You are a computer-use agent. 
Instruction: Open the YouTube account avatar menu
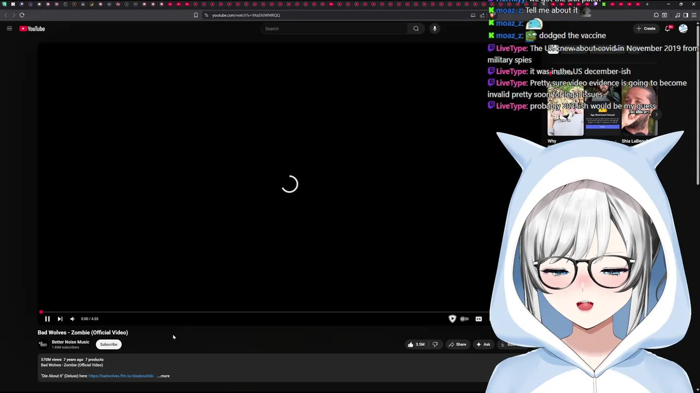click(x=683, y=28)
